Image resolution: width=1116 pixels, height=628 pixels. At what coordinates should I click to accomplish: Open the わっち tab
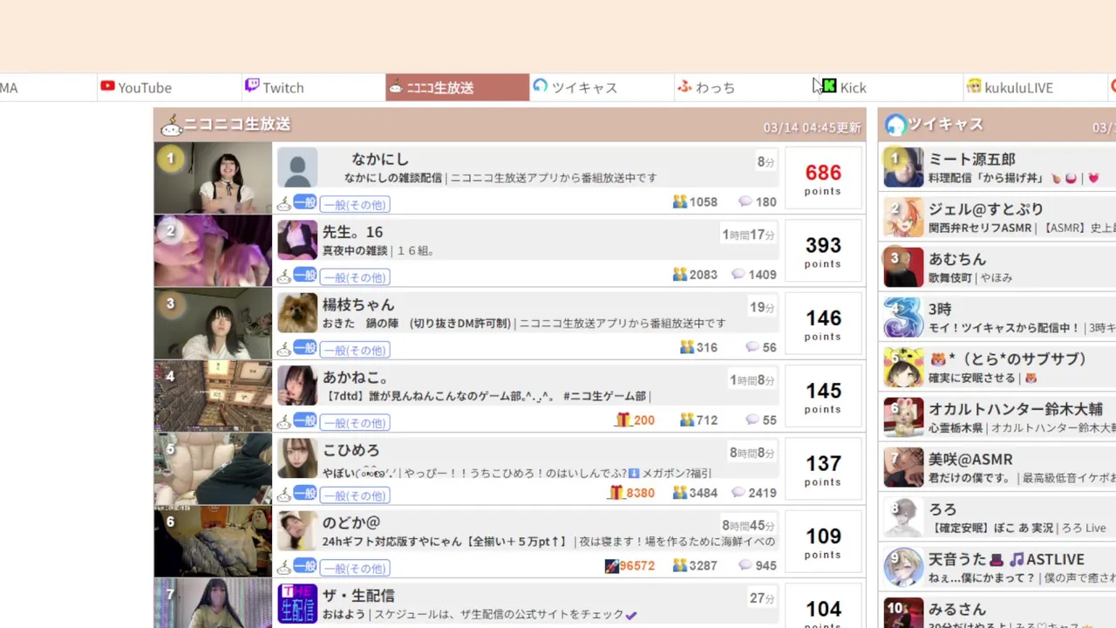(x=746, y=87)
